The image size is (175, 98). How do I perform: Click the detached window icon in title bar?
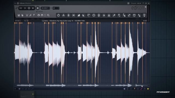pyautogui.click(x=128, y=3)
